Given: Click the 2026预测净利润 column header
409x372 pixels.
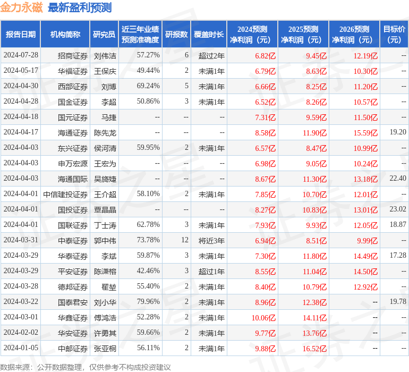Looking at the screenshot, I should pyautogui.click(x=354, y=34).
